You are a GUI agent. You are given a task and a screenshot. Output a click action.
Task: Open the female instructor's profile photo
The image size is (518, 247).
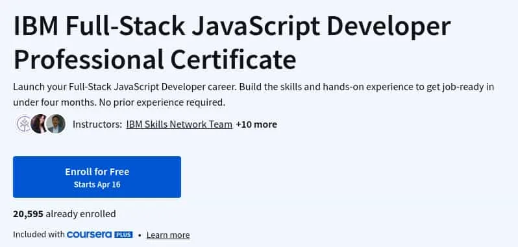[39, 124]
